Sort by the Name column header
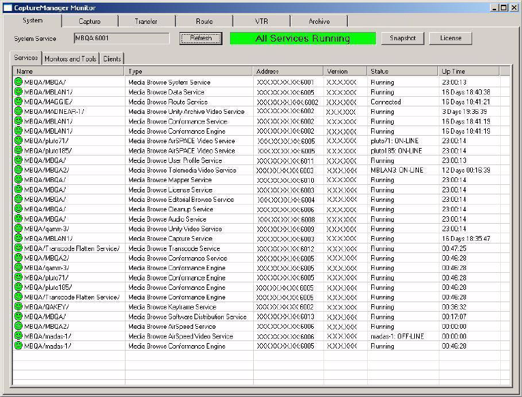 point(68,71)
